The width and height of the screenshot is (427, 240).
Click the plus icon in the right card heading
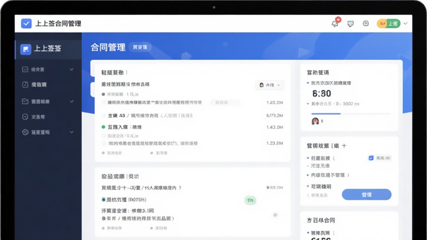344,146
